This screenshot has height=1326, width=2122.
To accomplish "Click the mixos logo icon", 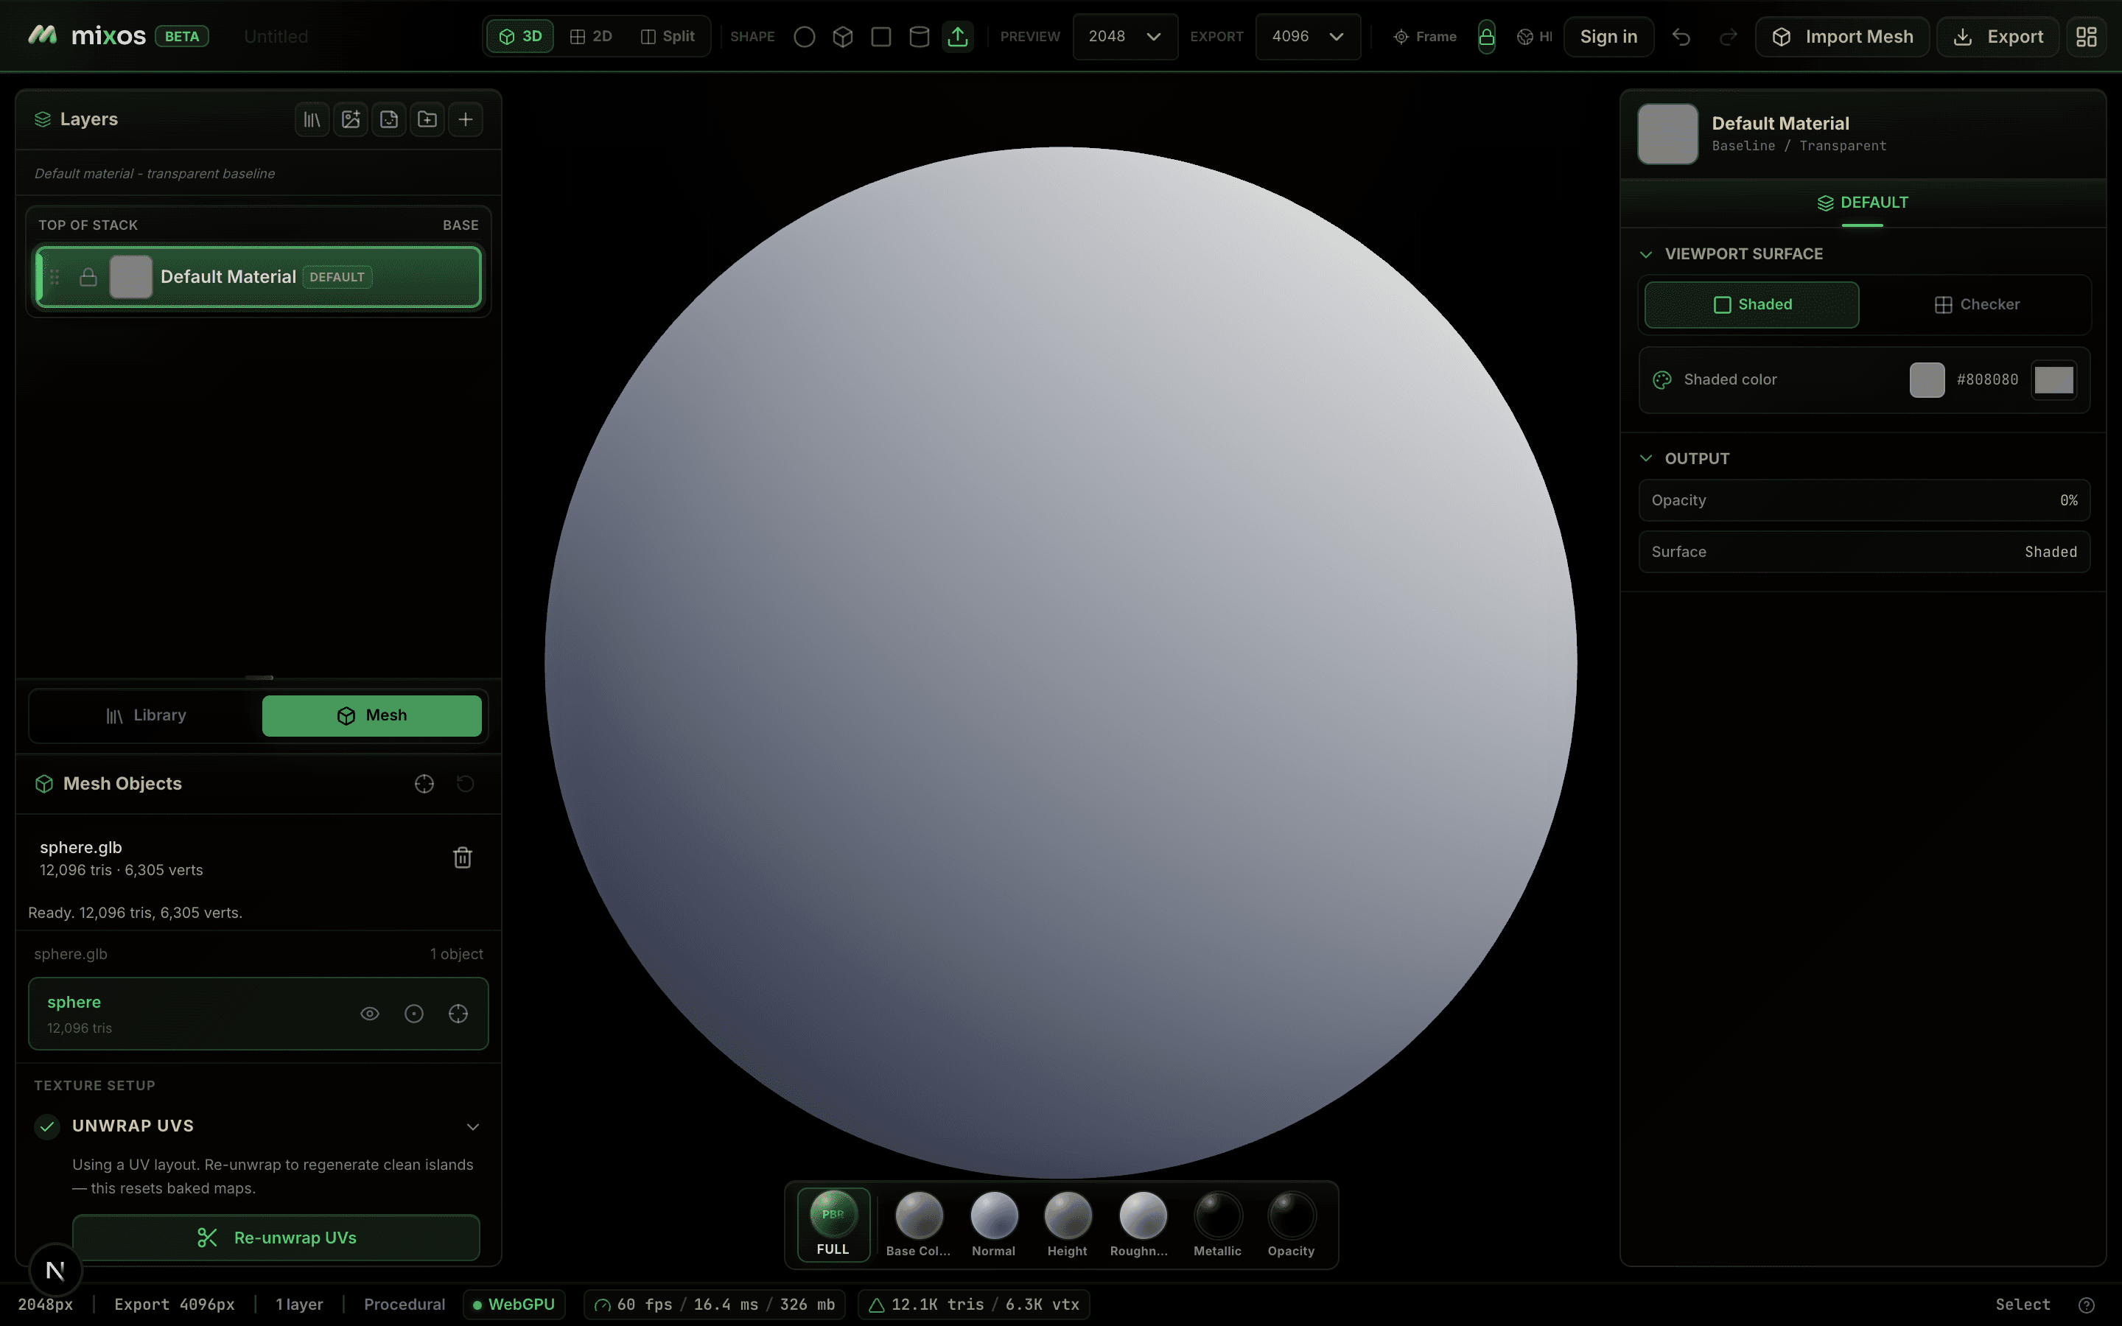I will click(42, 35).
